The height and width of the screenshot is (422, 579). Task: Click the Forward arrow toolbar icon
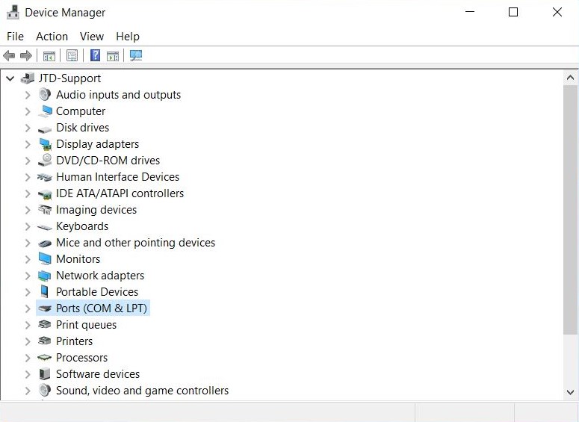coord(26,56)
